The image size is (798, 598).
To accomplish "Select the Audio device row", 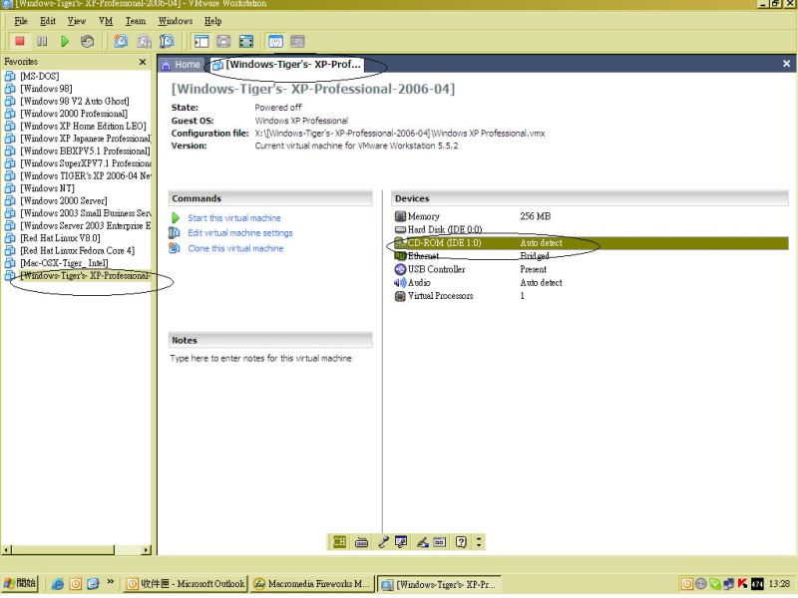I will [591, 282].
